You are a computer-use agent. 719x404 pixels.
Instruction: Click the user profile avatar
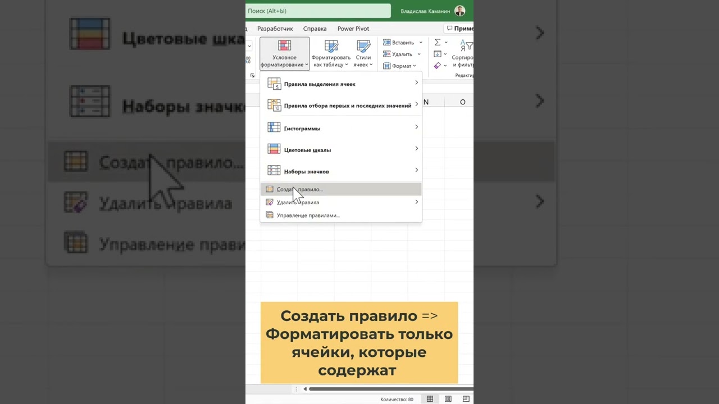click(459, 11)
